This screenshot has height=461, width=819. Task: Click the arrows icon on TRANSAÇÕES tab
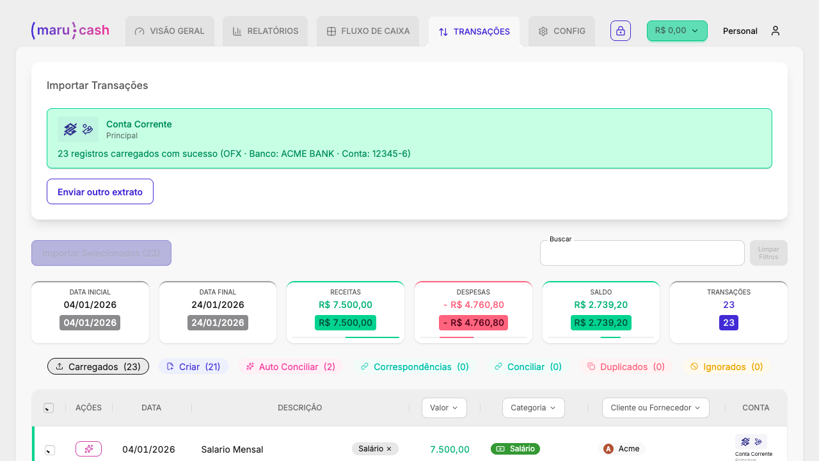tap(442, 31)
